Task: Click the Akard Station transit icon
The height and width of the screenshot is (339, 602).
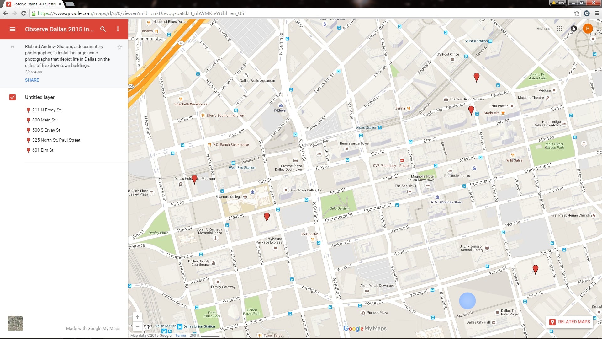Action: [x=380, y=128]
